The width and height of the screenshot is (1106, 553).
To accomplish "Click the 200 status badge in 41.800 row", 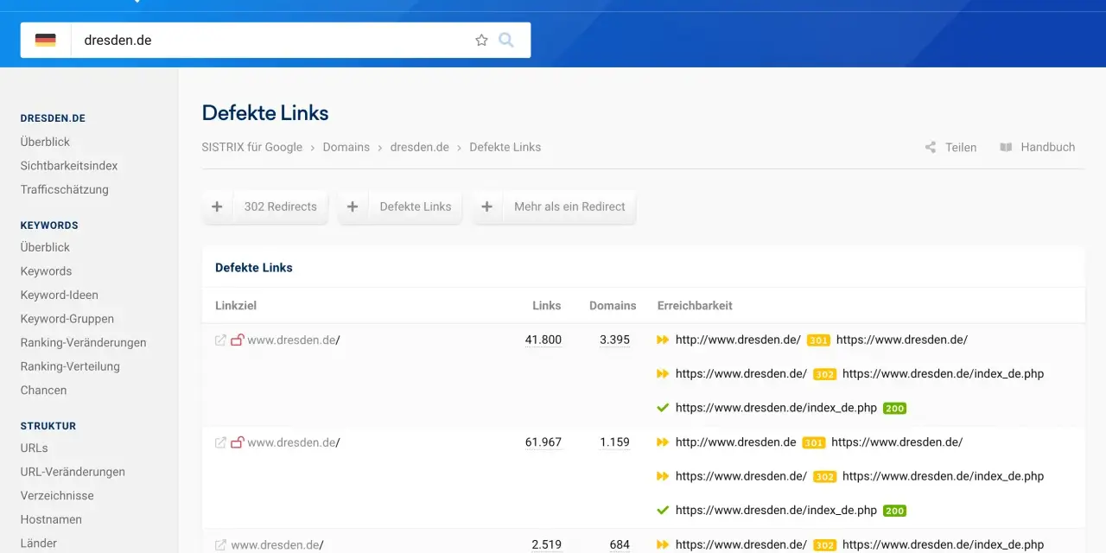I will point(894,409).
